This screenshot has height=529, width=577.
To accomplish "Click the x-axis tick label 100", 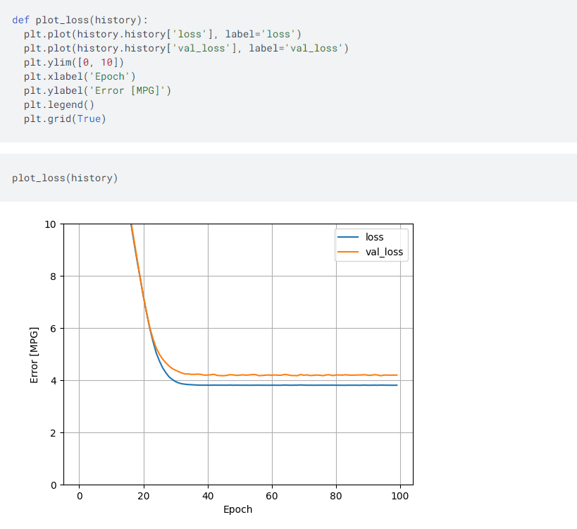I will pos(400,496).
